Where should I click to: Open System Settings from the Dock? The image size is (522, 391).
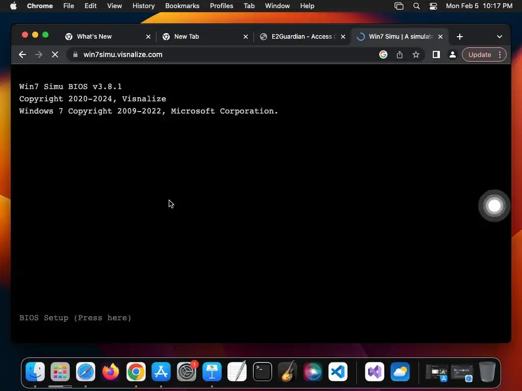click(x=187, y=371)
